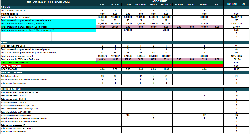Click Flora's other receivers cell 2,789.00
The width and height of the screenshot is (250, 134).
pyautogui.click(x=128, y=30)
